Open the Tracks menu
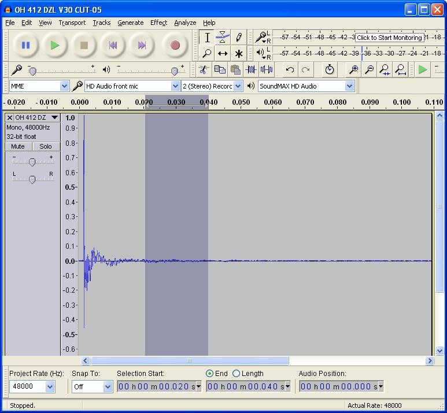The image size is (447, 413). click(102, 23)
